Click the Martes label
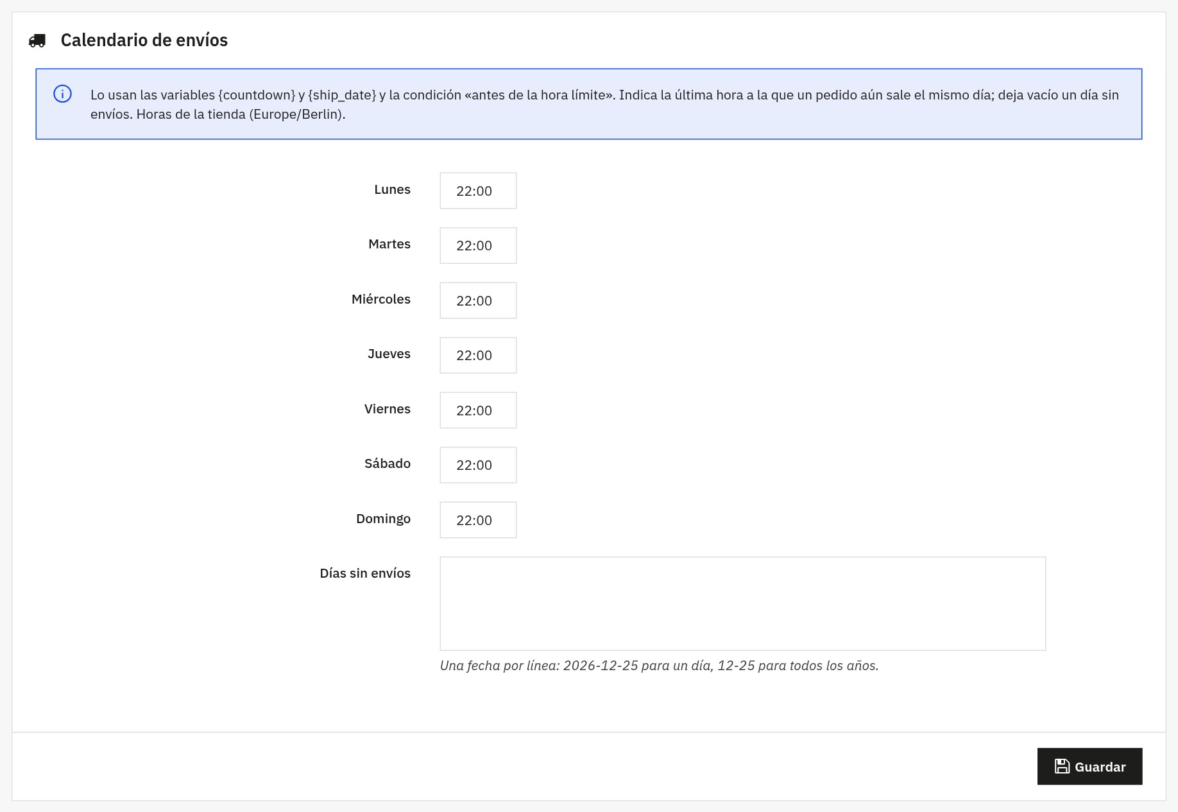This screenshot has width=1178, height=812. (x=389, y=244)
